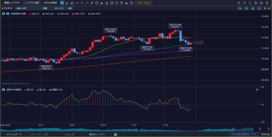This screenshot has height=137, width=272.
Task: Pick the parallel channel line tool
Action: [92, 3]
